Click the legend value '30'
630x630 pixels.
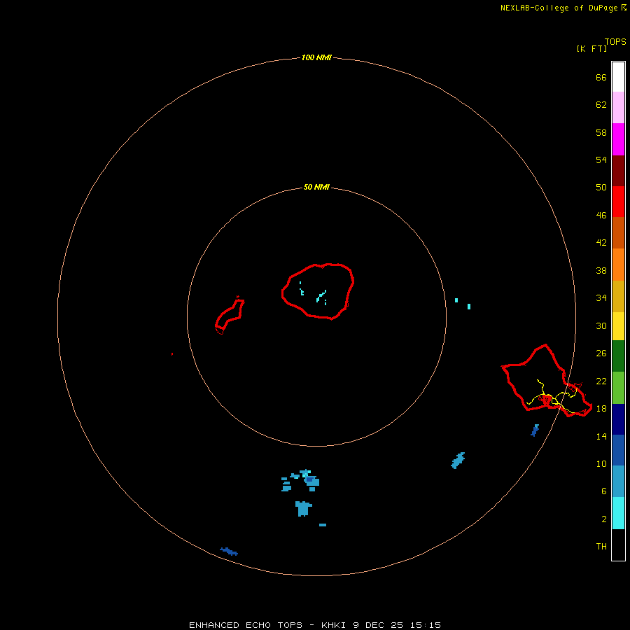click(601, 325)
